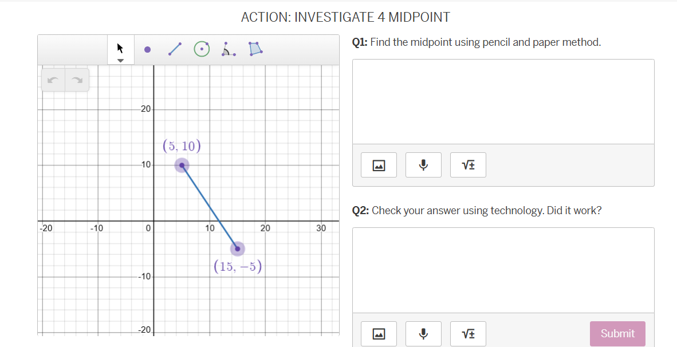The width and height of the screenshot is (677, 347).
Task: Insert an image into the Q1 answer
Action: (379, 164)
